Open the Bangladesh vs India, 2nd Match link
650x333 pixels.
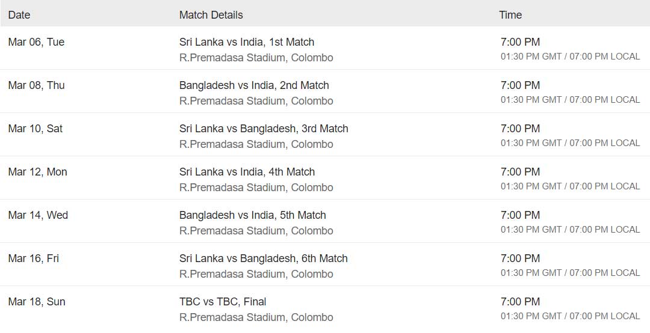(x=254, y=85)
